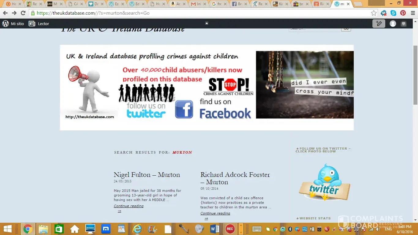This screenshot has height=235, width=418.
Task: Open Microsoft Word from the taskbar
Action: pyautogui.click(x=215, y=229)
